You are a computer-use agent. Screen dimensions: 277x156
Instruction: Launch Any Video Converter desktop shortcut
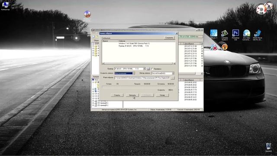[246, 35]
